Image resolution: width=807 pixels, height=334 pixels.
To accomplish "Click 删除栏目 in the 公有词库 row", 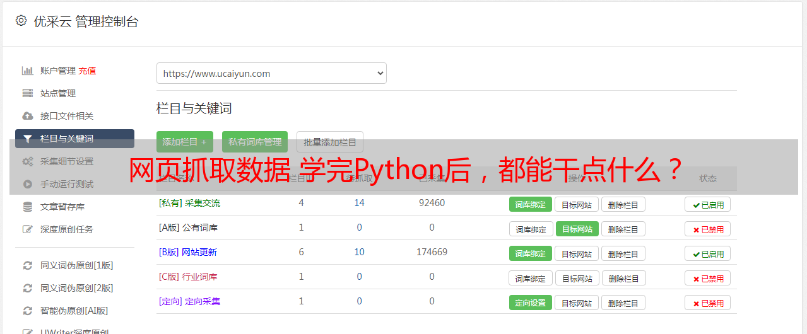I will (623, 229).
